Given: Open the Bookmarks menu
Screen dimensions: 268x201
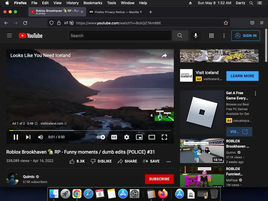Looking at the screenshot, I should 93,3.
